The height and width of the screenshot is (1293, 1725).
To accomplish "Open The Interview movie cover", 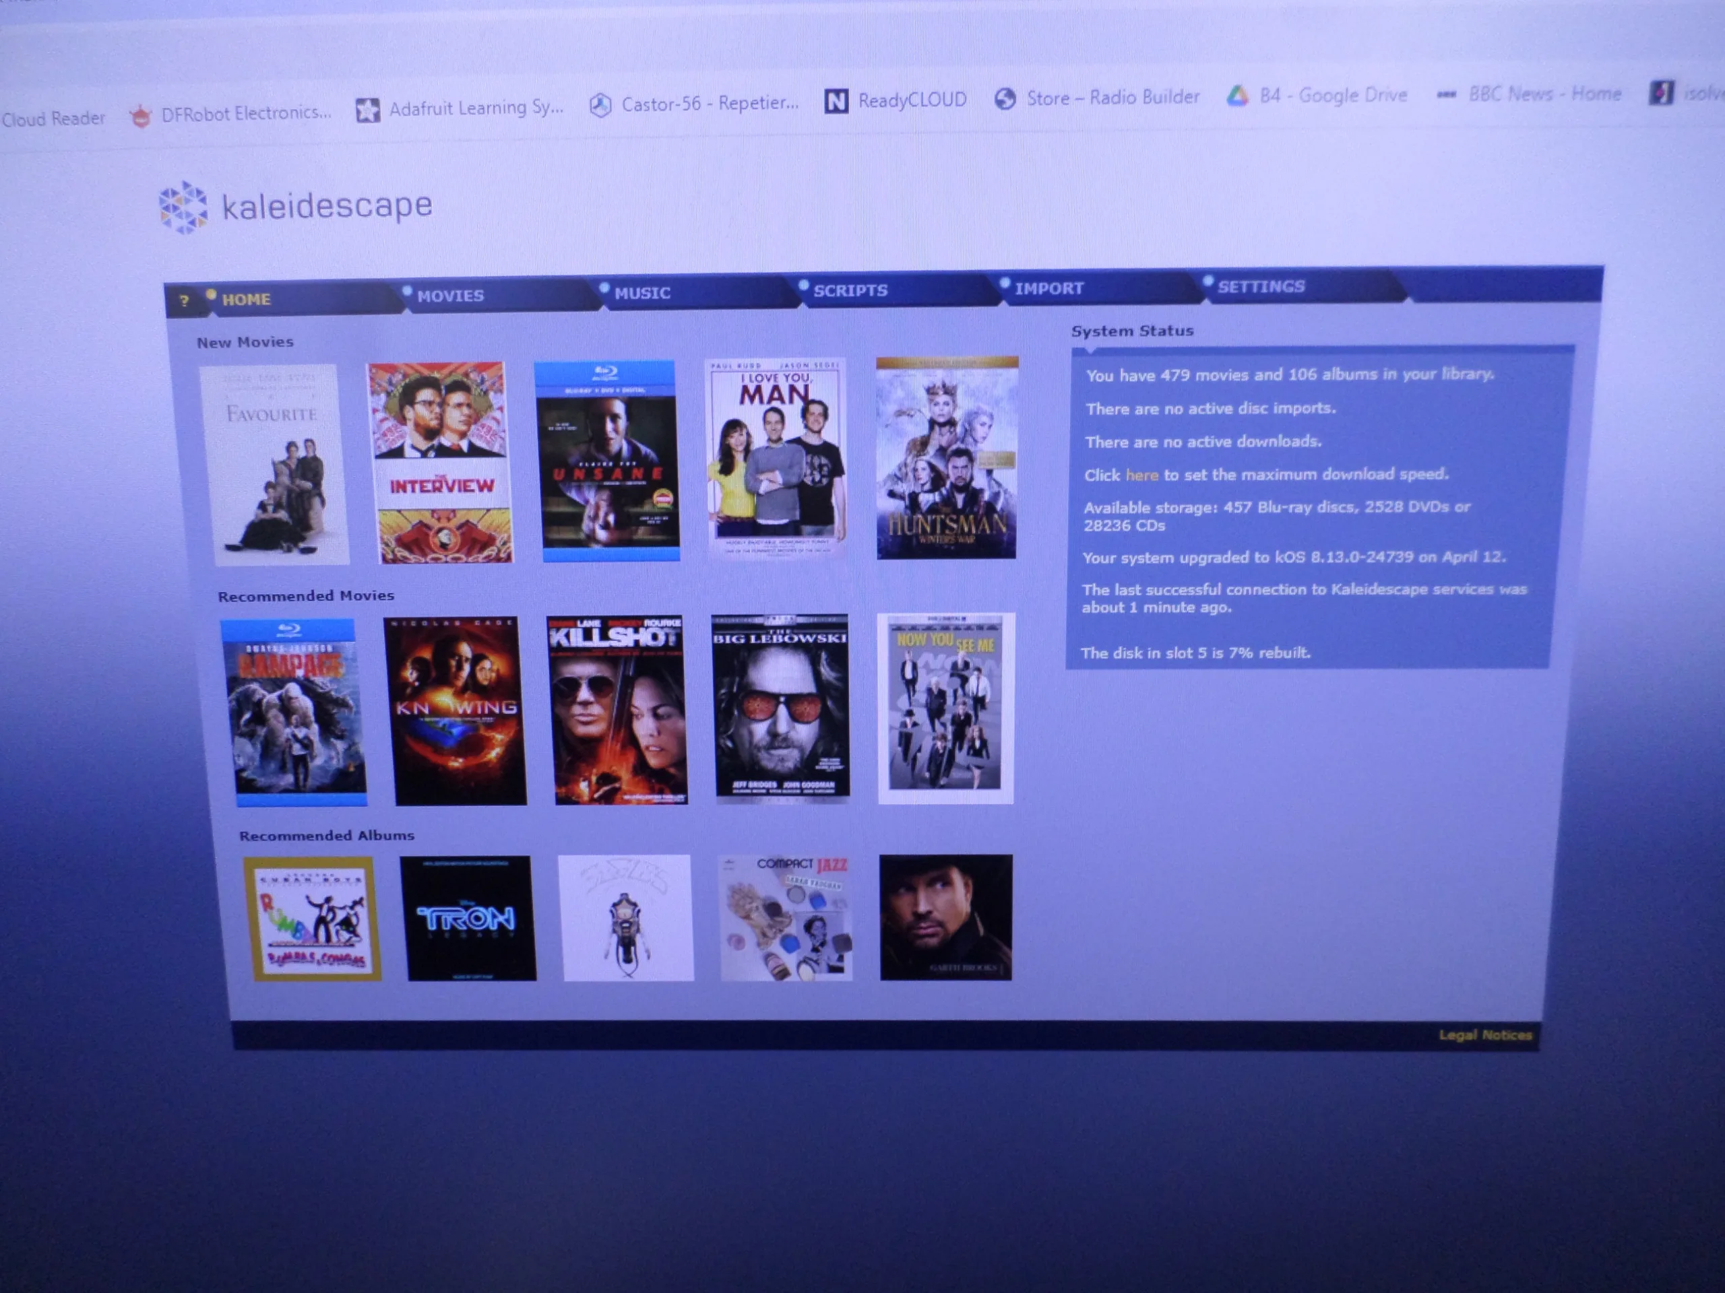I will (x=441, y=462).
